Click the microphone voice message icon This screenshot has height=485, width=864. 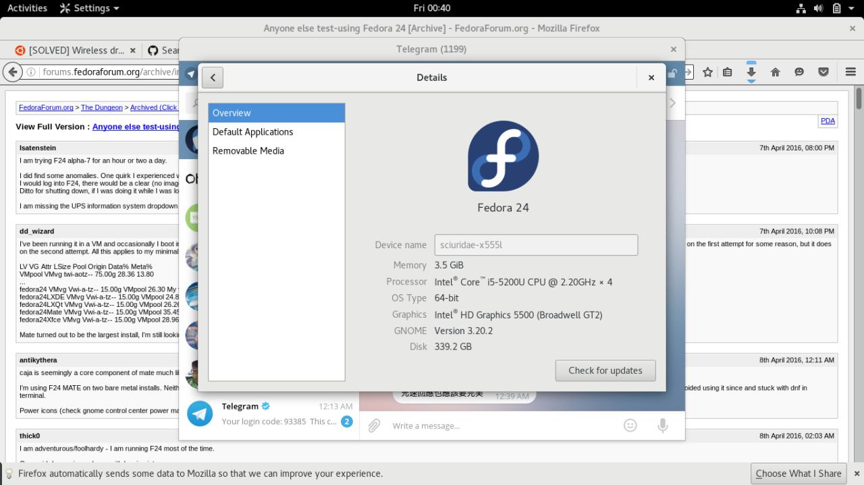pyautogui.click(x=663, y=426)
